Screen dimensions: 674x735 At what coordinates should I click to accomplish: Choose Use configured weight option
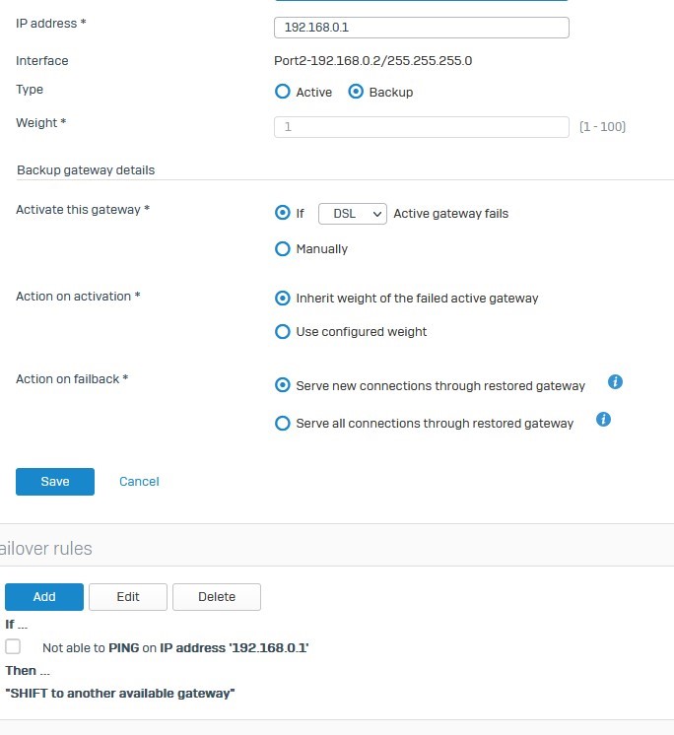pos(282,331)
